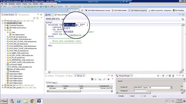186x104 pixels.
Task: Expand the KIB_PAK_00 project
Action: [3, 85]
